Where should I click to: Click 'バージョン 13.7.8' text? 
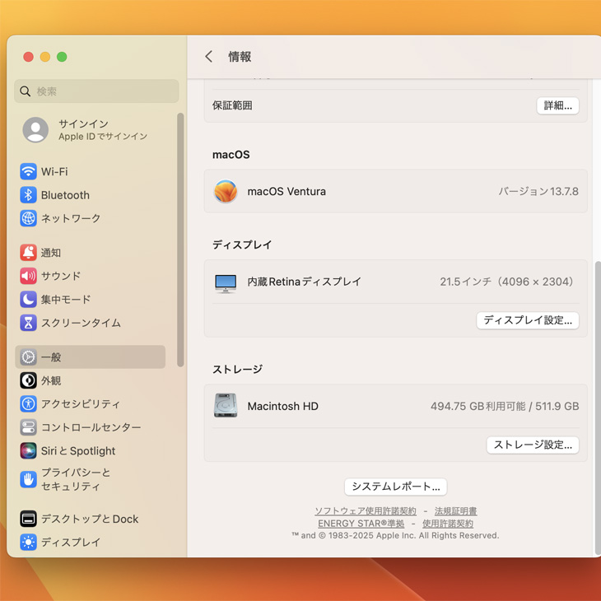point(538,191)
